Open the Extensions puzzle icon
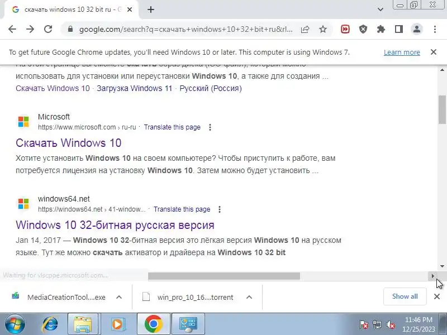Image resolution: width=447 pixels, height=335 pixels. click(x=381, y=29)
